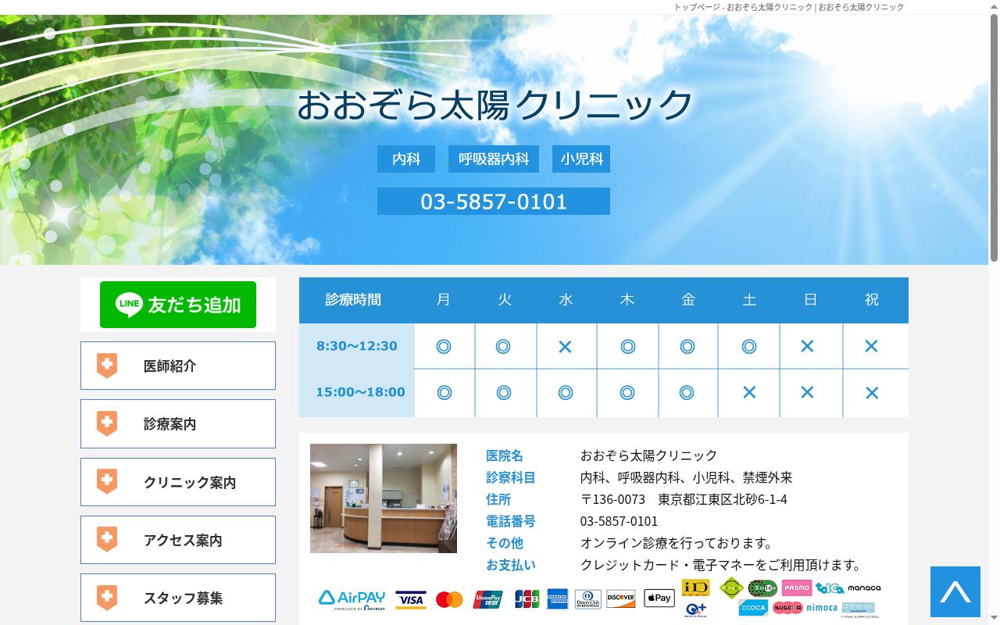Open the スタッフ募集 menu item
The image size is (1000, 625).
click(x=178, y=598)
